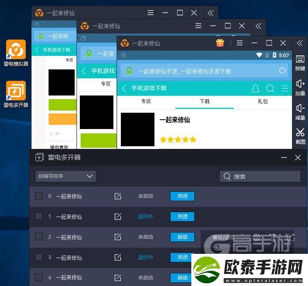308x286 pixels.
Task: Select 专区 tab in the back emulator window
Action: 70,60
